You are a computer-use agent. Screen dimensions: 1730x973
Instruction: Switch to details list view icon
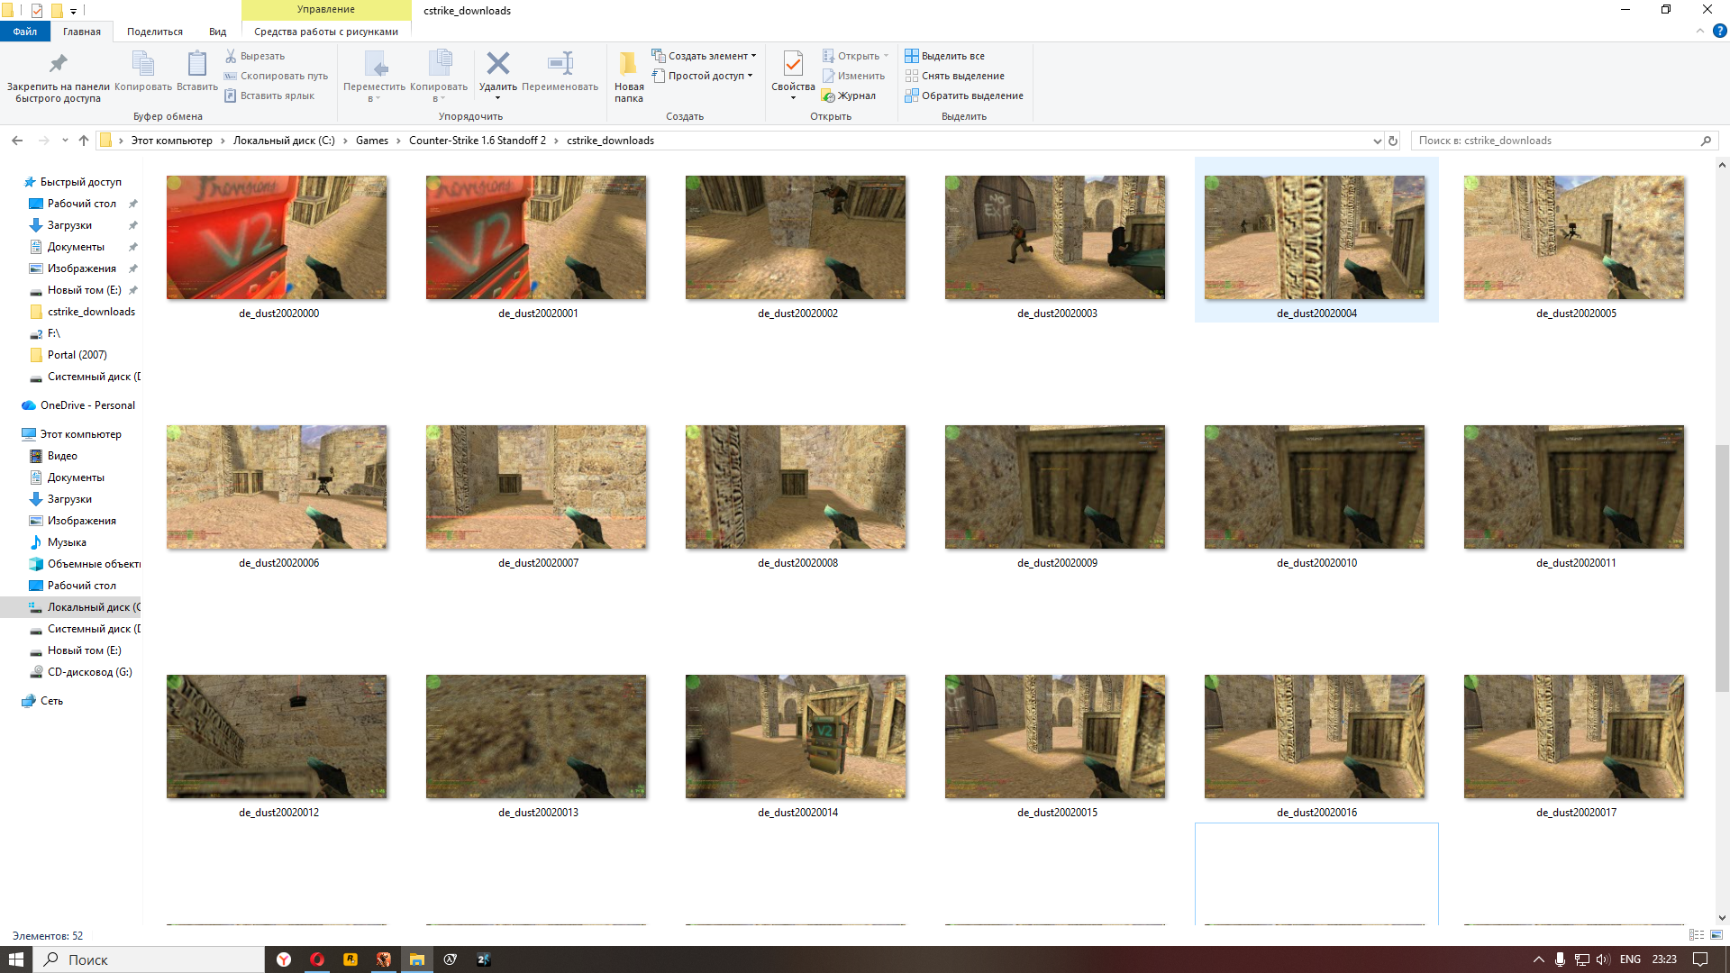click(1697, 935)
